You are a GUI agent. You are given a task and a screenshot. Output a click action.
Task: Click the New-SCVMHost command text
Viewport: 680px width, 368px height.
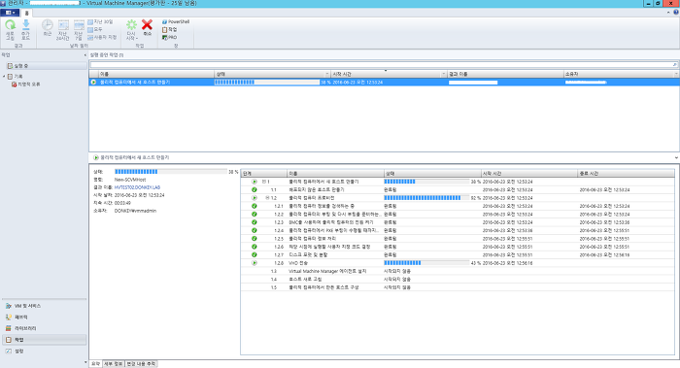pyautogui.click(x=130, y=180)
